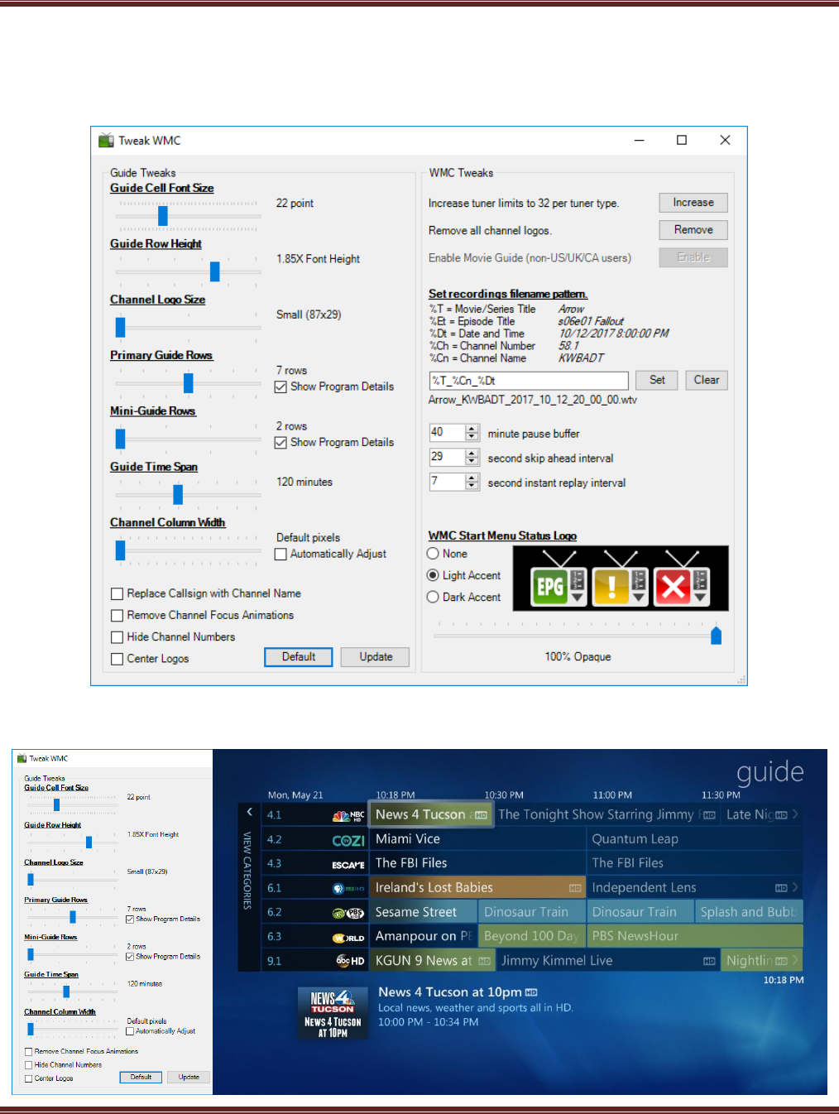Check Hide Channel Numbers
The image size is (839, 1114).
coord(117,636)
